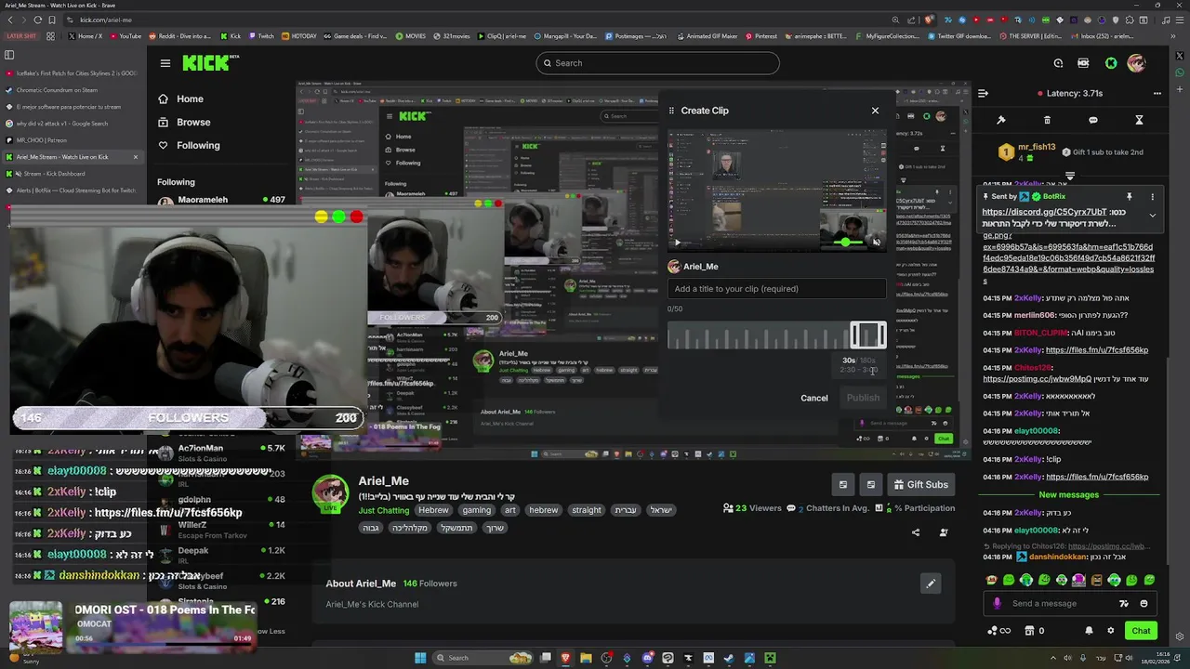Click the Chat send button

point(1141,631)
